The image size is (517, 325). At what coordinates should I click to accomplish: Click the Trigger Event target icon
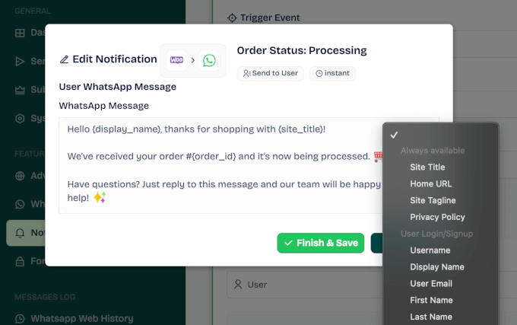tap(232, 18)
